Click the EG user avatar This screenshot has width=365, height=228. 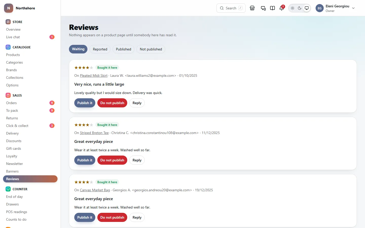point(320,8)
